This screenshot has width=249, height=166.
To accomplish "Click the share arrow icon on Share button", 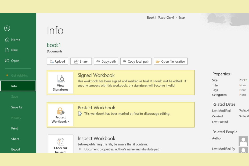I will coord(76,61).
